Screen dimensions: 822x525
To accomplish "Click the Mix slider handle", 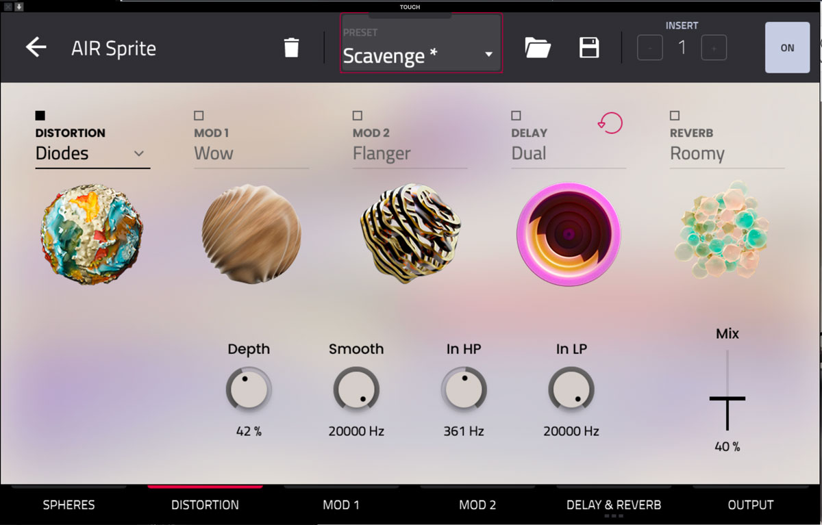I will click(x=727, y=398).
